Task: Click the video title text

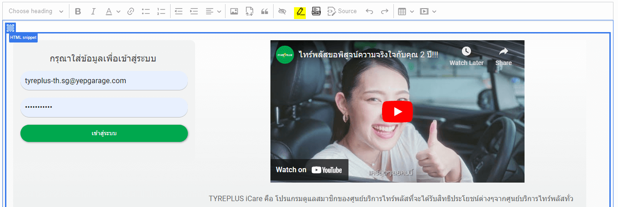Action: 368,54
